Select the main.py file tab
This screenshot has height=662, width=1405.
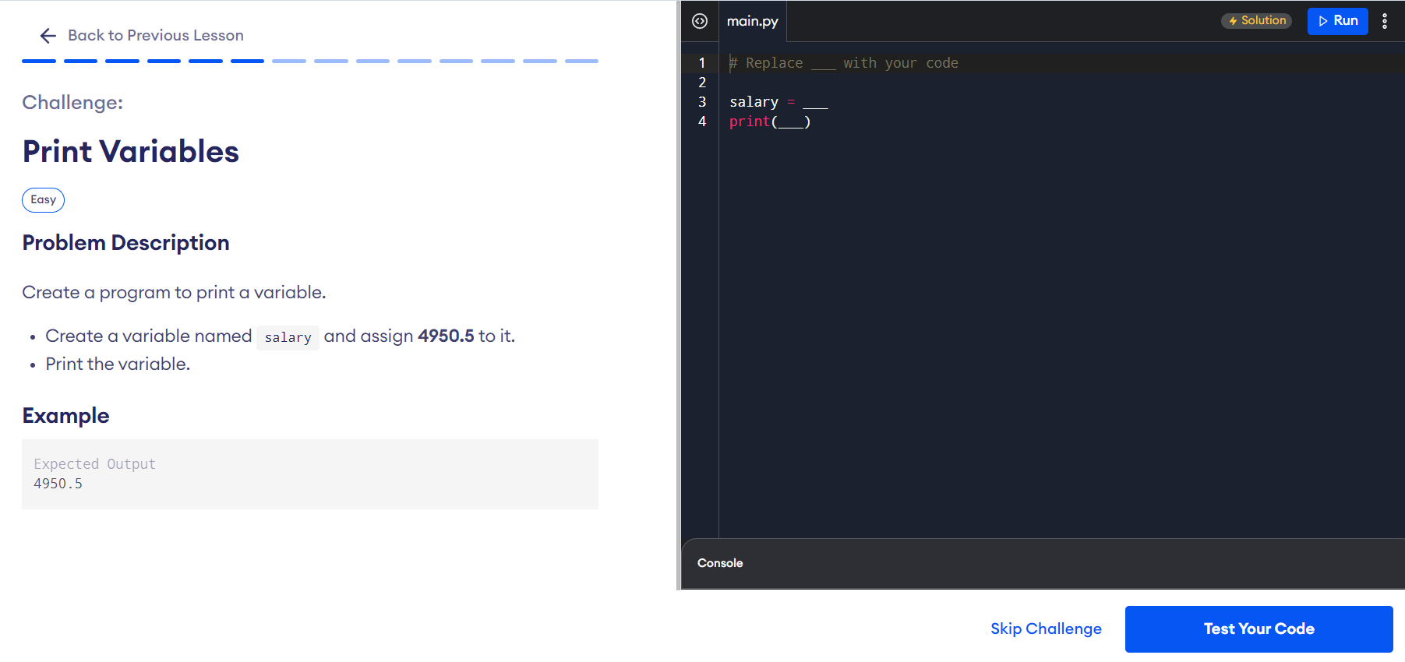[752, 21]
